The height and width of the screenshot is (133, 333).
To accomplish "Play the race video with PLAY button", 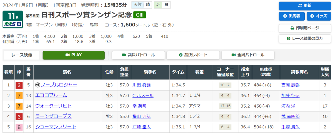I will pyautogui.click(x=74, y=55).
